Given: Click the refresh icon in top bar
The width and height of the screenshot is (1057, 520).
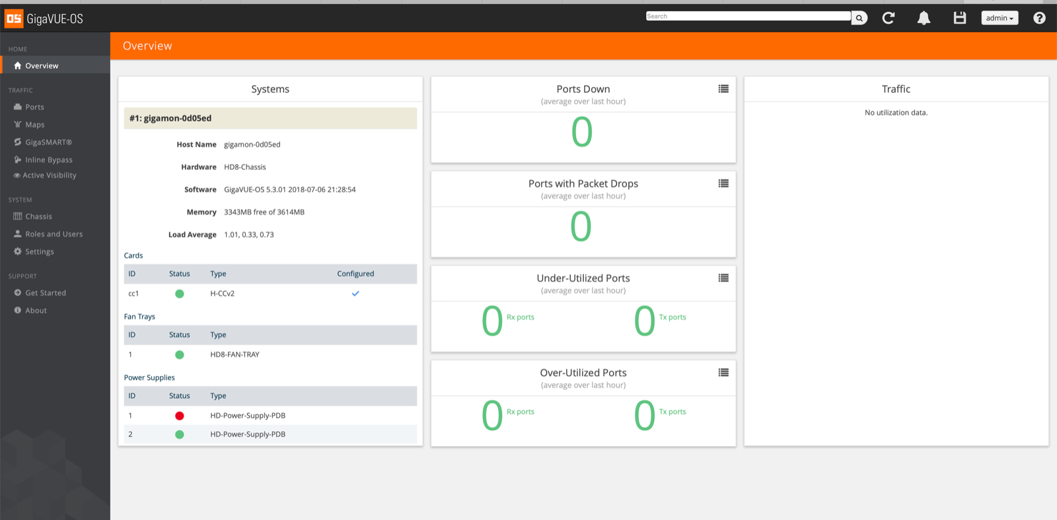Looking at the screenshot, I should click(889, 18).
